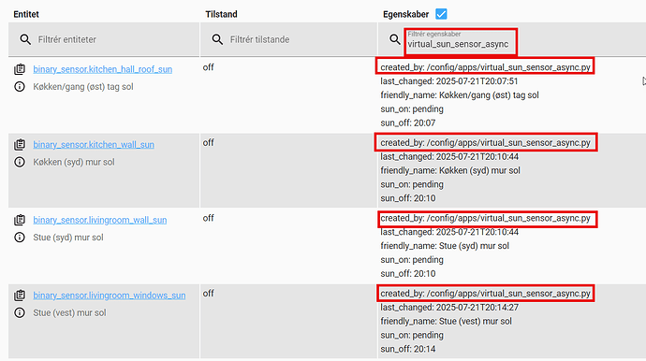Open binary_sensor.kitchen_wall_sun link

pos(94,144)
